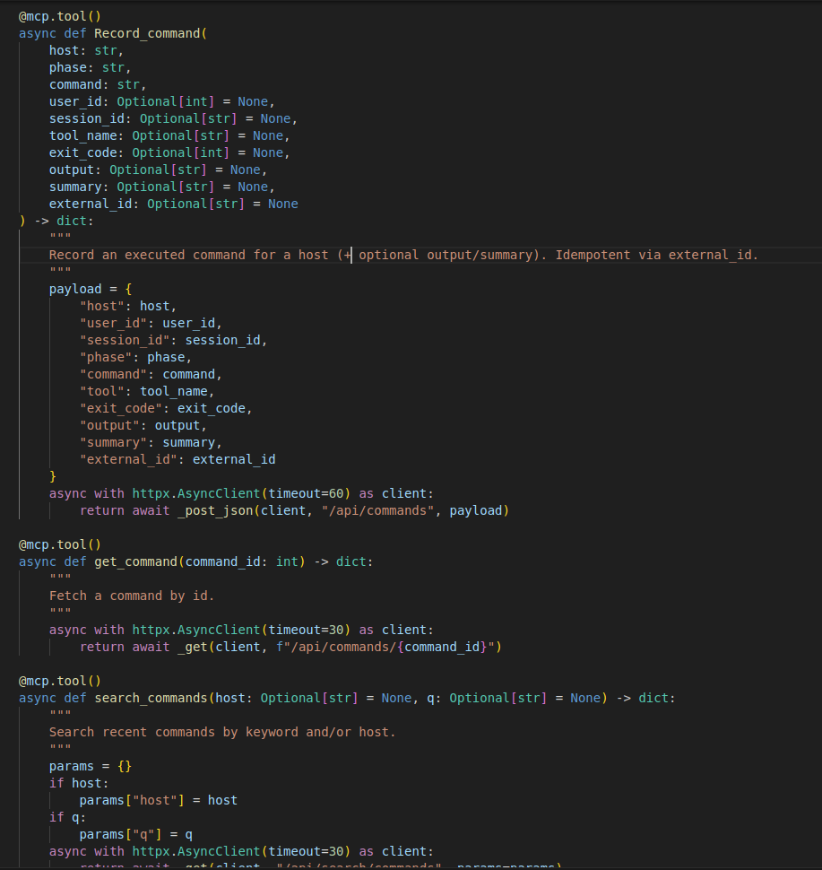Click the "Fetch a command by id." docstring

pyautogui.click(x=132, y=596)
